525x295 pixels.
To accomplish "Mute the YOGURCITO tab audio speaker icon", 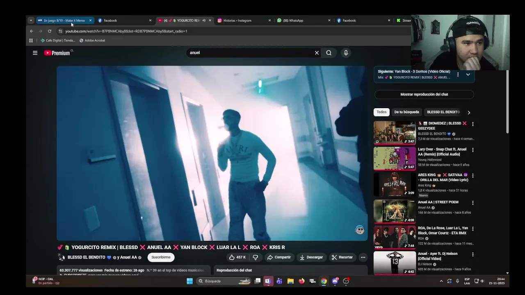I will 204,20.
